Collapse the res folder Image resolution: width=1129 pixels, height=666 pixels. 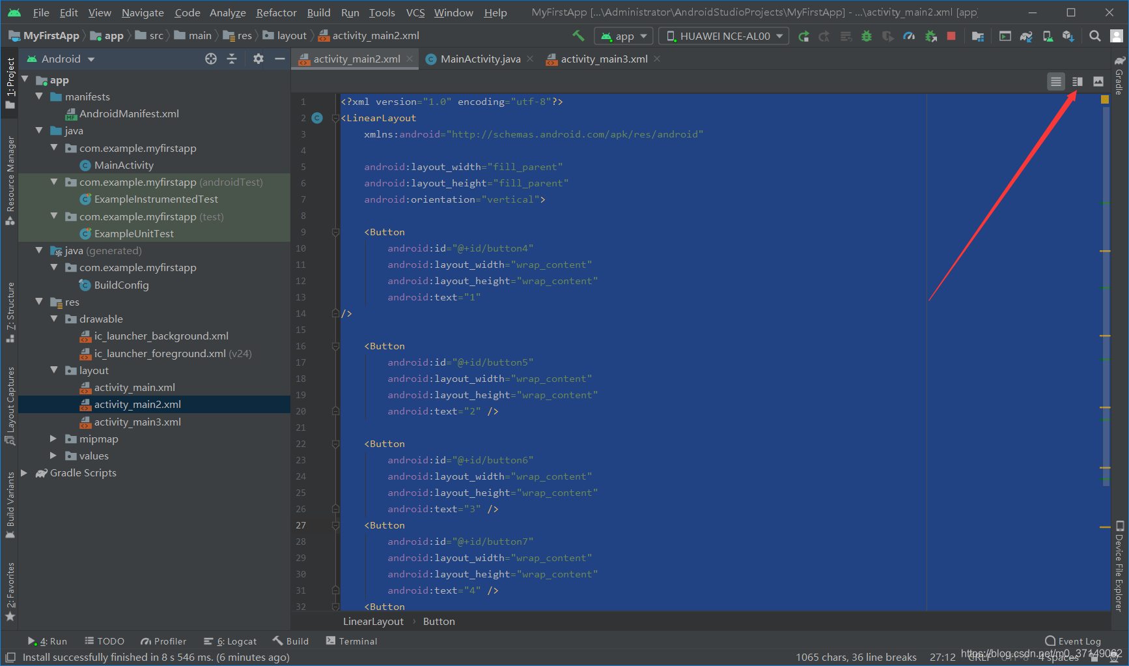(39, 302)
